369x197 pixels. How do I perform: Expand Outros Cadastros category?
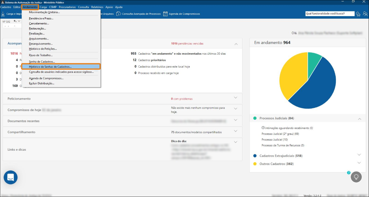point(359,163)
